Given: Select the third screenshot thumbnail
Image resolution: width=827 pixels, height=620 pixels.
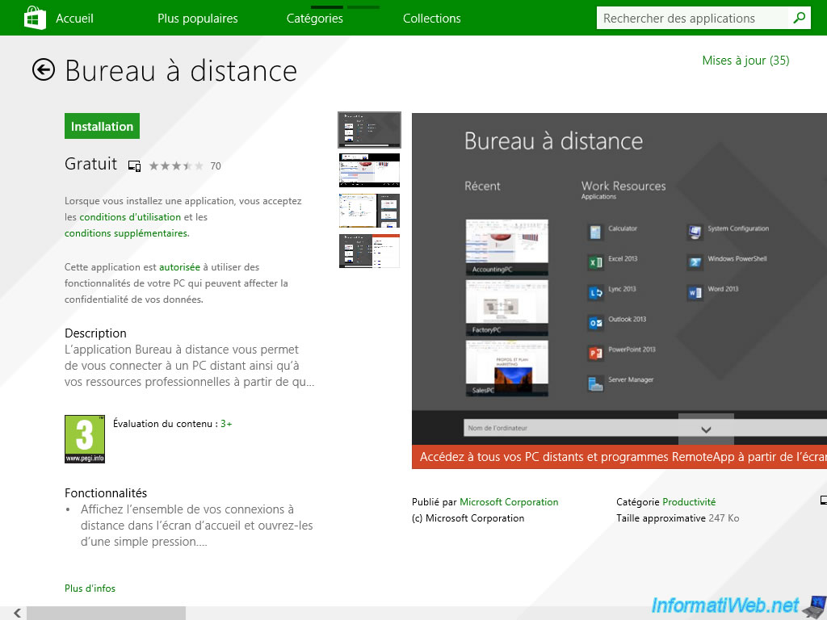Looking at the screenshot, I should pyautogui.click(x=369, y=211).
